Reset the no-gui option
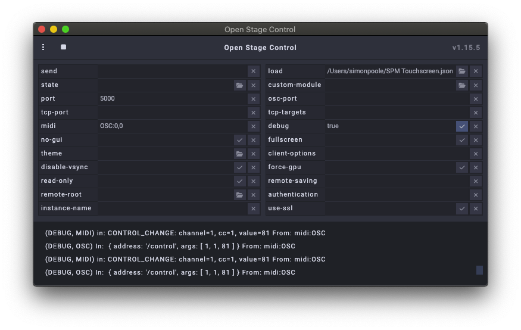The width and height of the screenshot is (521, 330). pyautogui.click(x=253, y=140)
